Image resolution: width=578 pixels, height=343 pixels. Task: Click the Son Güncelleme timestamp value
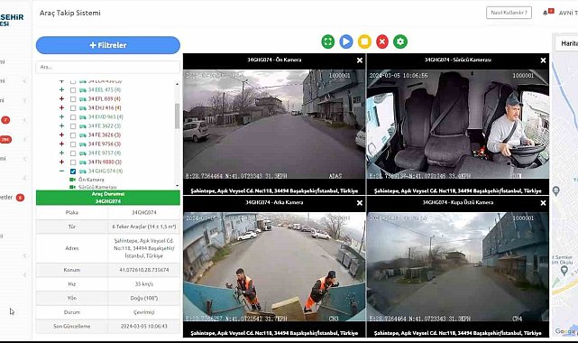coord(144,327)
